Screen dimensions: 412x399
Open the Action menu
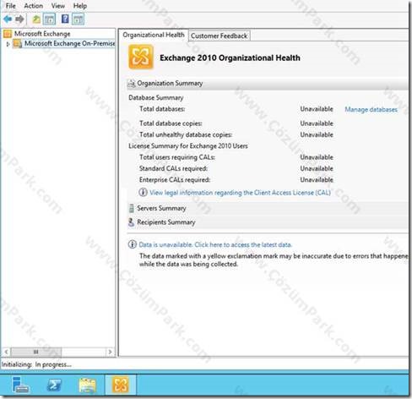tap(33, 6)
